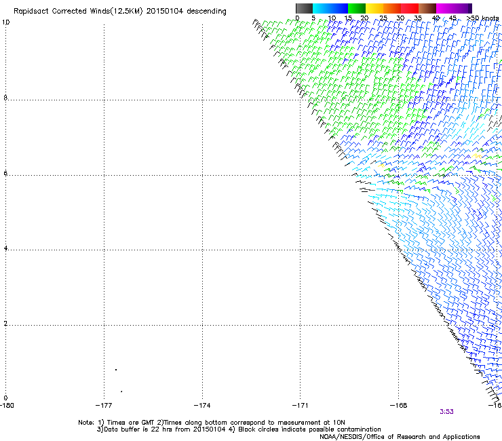Click the '-171' longitude axis label
This screenshot has height=441, width=502.
(x=300, y=406)
